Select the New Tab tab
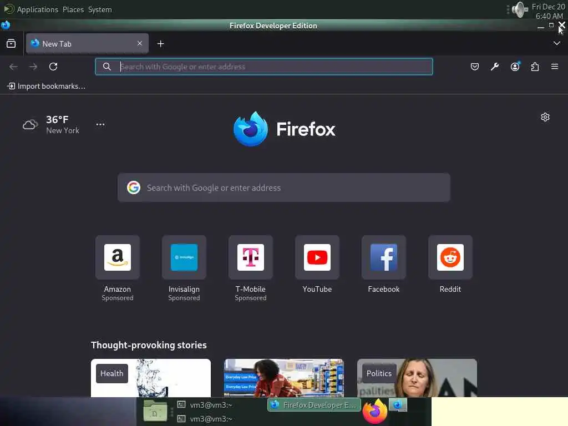Image resolution: width=568 pixels, height=426 pixels. coord(87,44)
